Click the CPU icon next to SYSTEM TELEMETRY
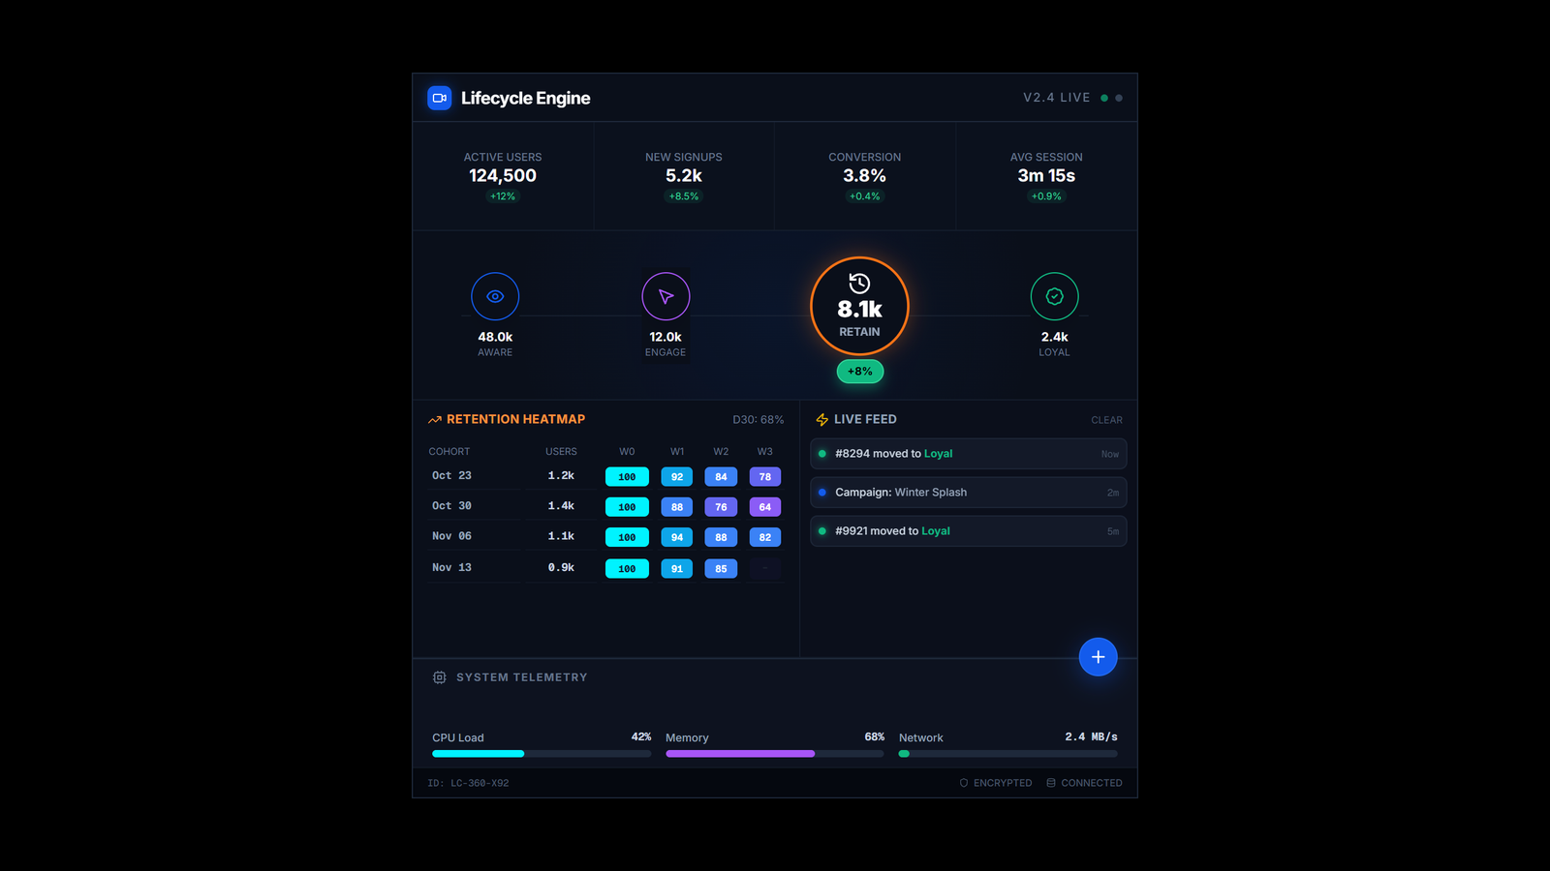1550x871 pixels. [x=440, y=677]
